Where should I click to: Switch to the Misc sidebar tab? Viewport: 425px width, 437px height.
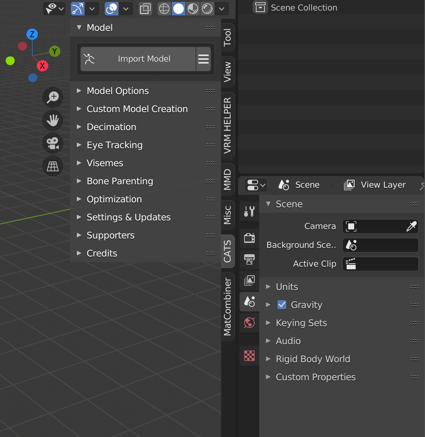[228, 215]
